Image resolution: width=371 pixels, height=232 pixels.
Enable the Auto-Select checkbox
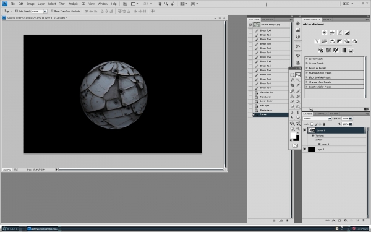(x=17, y=11)
